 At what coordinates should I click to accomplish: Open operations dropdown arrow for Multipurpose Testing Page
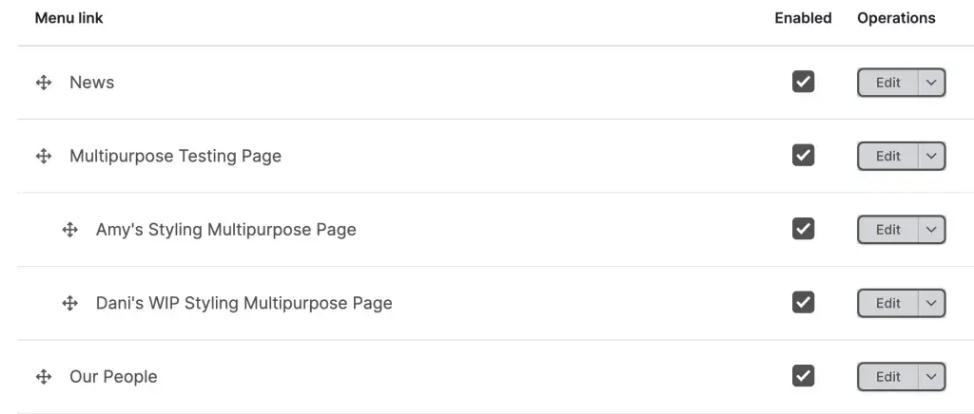(x=931, y=156)
